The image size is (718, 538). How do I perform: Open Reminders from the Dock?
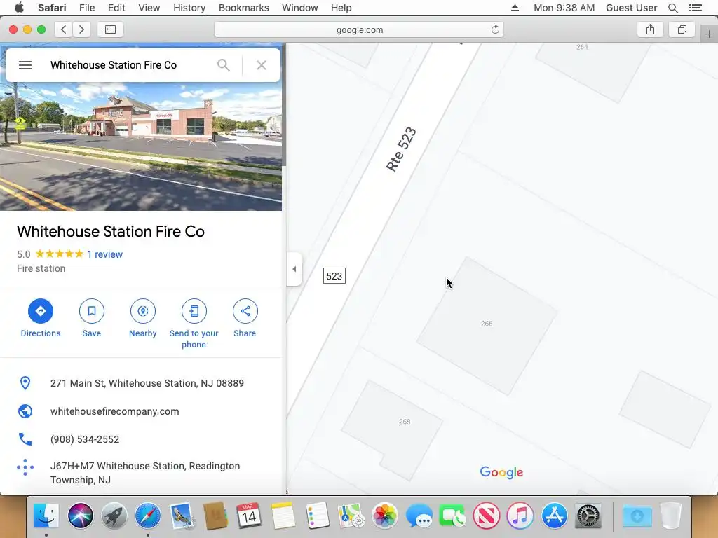[317, 516]
